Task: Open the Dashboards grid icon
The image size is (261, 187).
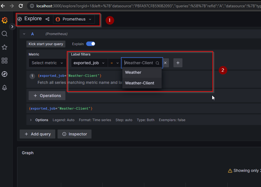Action: (x=4, y=61)
